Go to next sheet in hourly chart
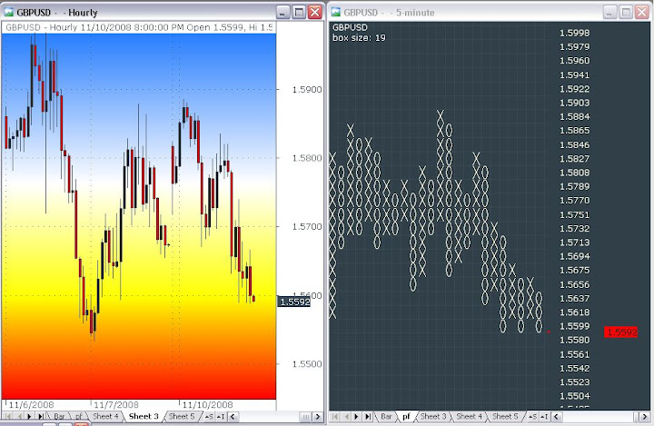Image resolution: width=654 pixels, height=426 pixels. (x=29, y=416)
